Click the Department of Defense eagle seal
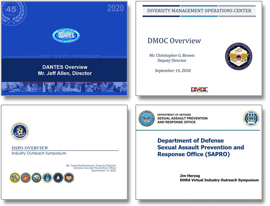 coord(147,119)
